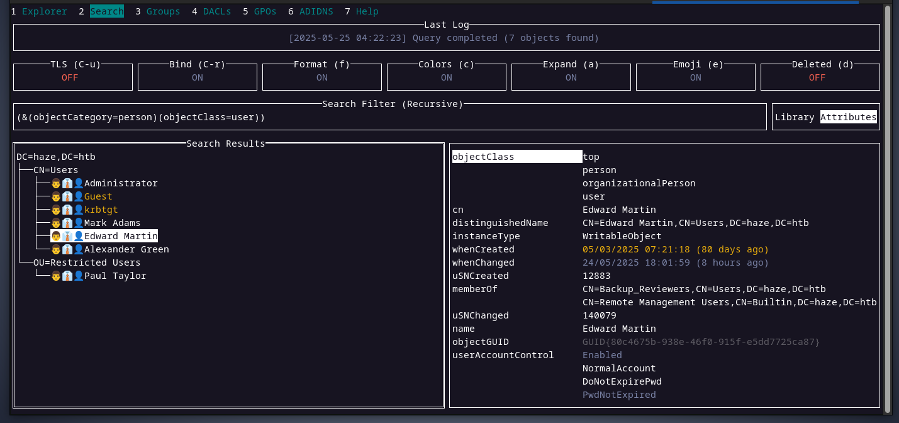
Task: Collapse the CN=Users tree node
Action: (x=55, y=170)
